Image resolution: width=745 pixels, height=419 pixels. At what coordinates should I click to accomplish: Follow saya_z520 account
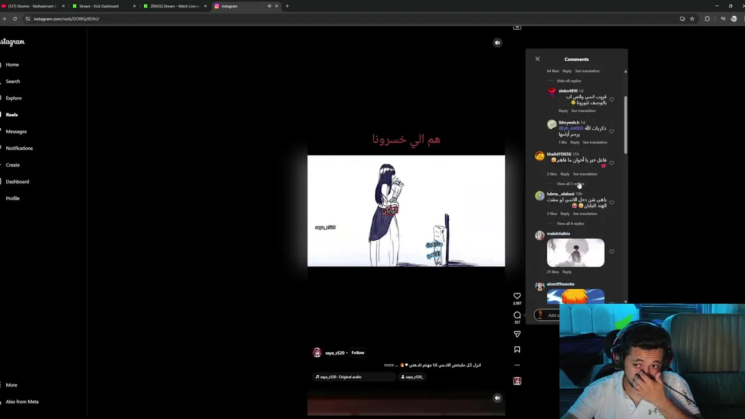[x=357, y=353]
